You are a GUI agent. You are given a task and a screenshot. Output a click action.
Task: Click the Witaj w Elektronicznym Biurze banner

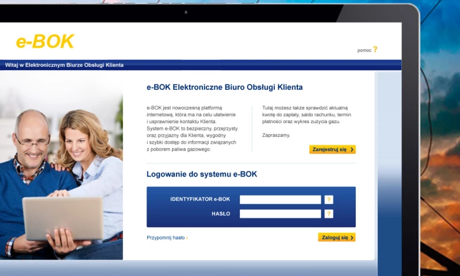tap(64, 65)
